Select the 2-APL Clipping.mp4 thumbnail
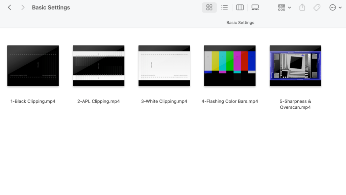 pos(99,66)
